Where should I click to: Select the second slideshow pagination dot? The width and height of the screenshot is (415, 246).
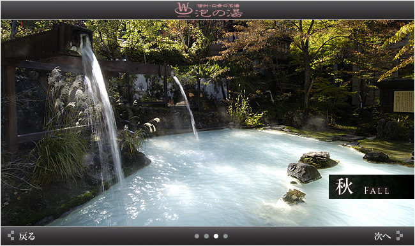tap(206, 236)
